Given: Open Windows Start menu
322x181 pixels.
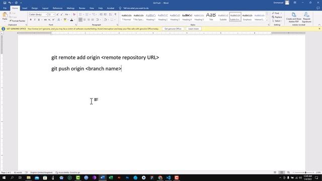Looking at the screenshot, I should [x=4, y=177].
